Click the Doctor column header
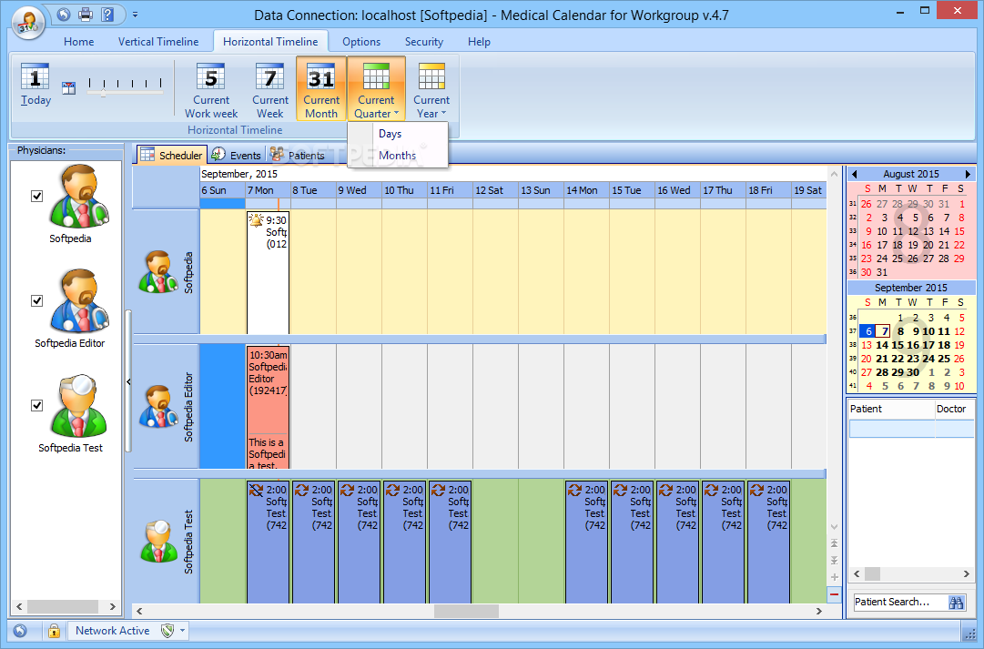 (x=955, y=409)
